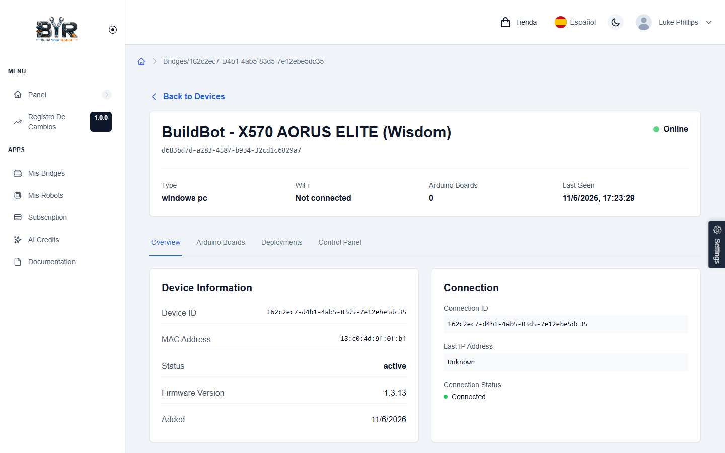The image size is (725, 453).
Task: Click the Last IP Address Unknown field
Action: tap(566, 362)
